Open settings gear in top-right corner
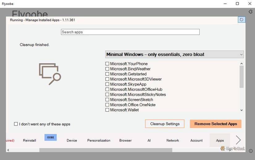The image size is (255, 160). click(251, 12)
